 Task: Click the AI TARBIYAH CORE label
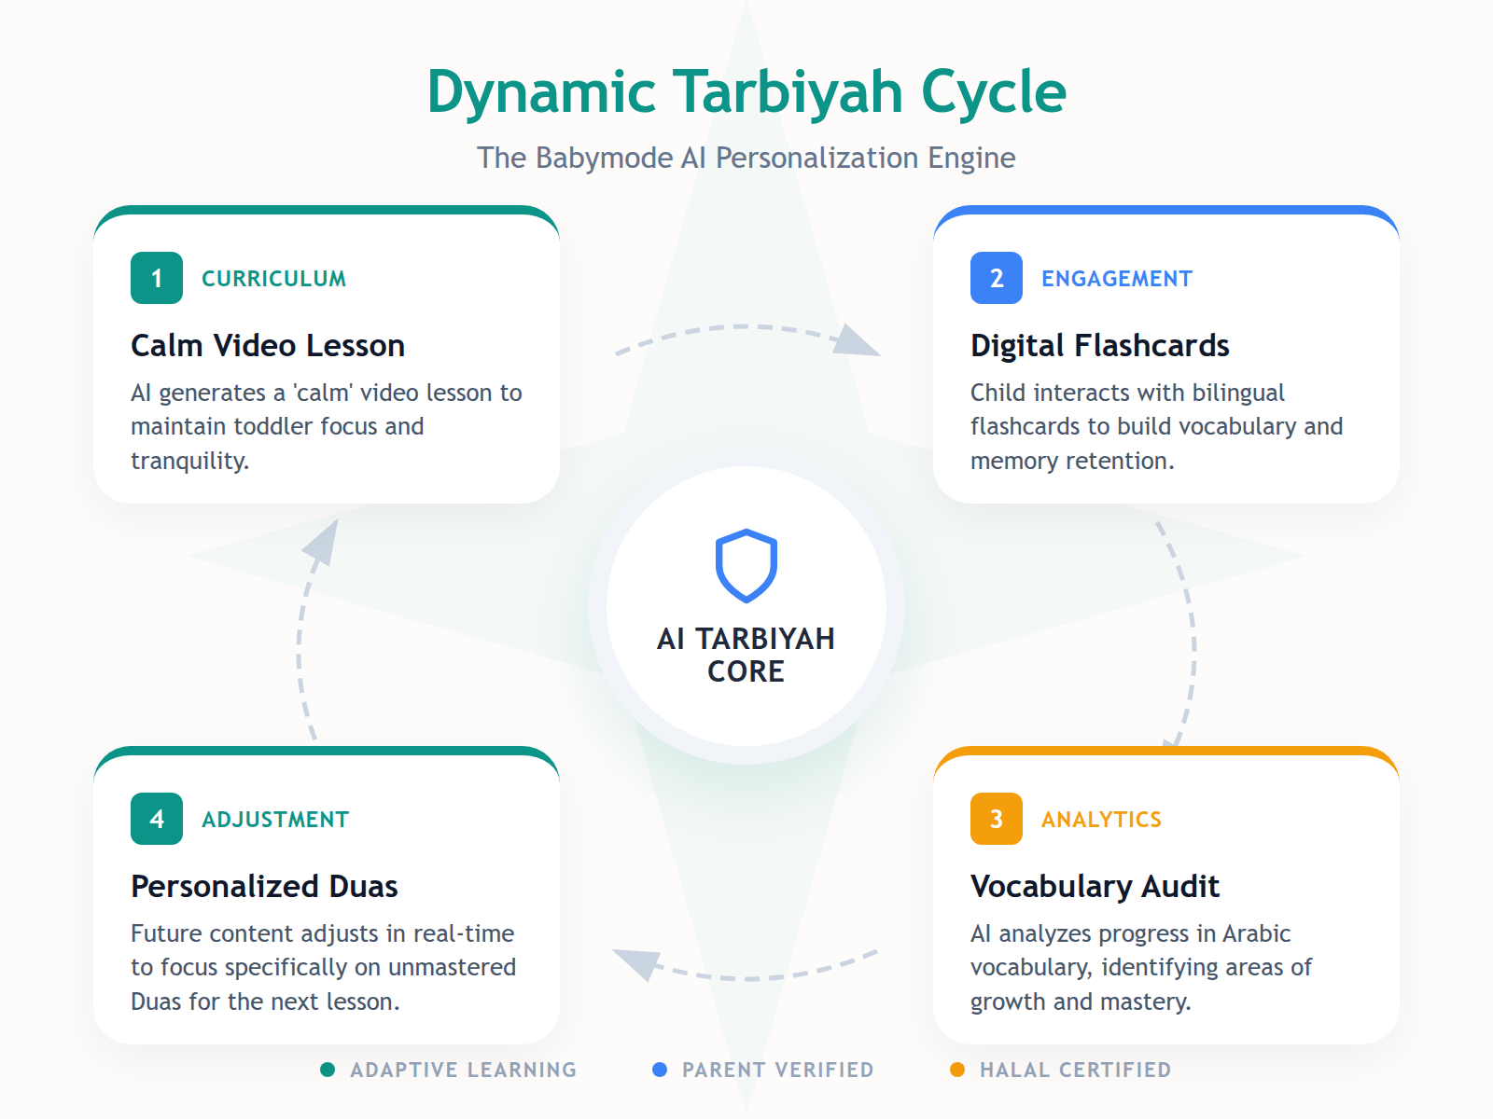746,655
